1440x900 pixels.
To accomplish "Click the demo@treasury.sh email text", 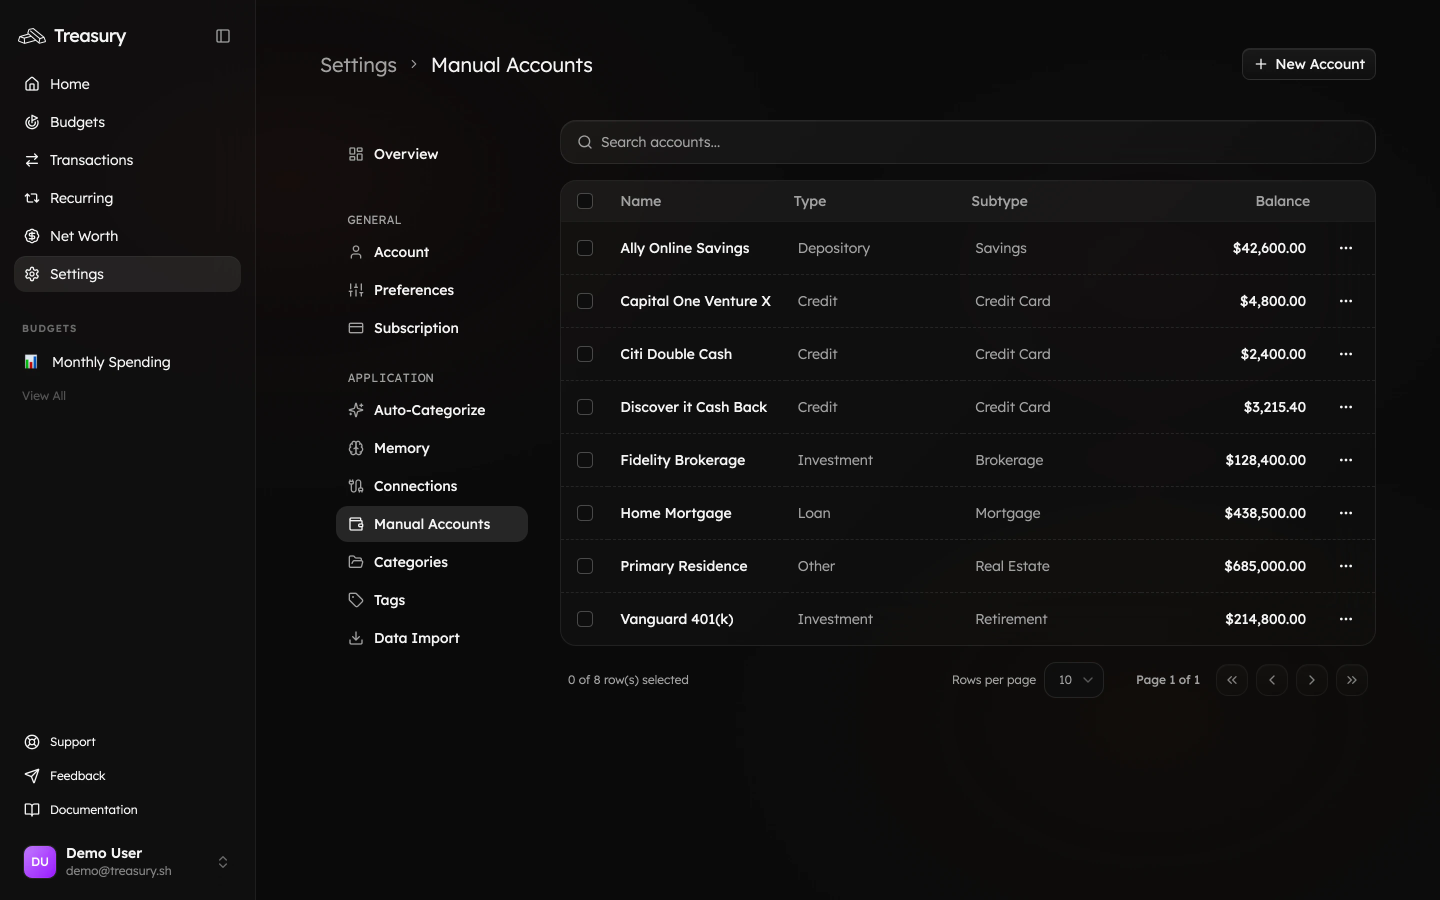I will 118,871.
